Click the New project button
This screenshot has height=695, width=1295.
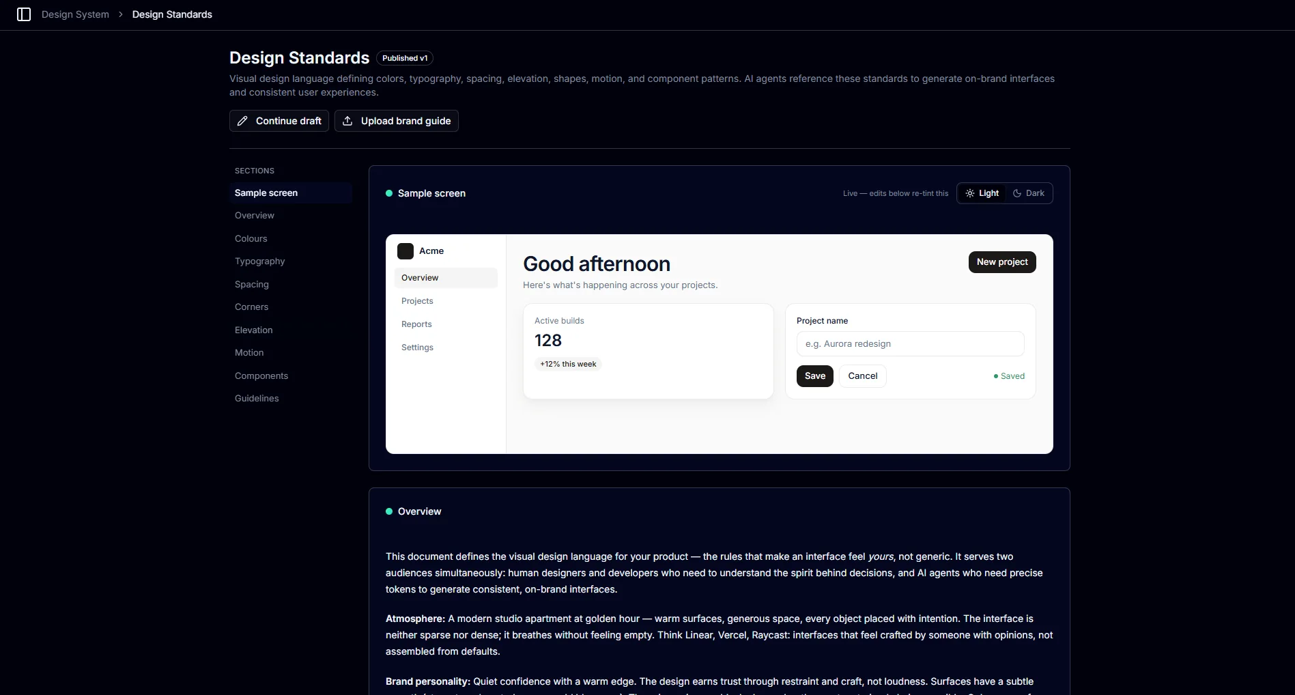click(1002, 262)
